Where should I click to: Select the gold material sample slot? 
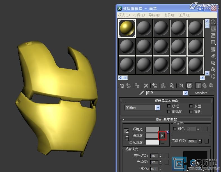point(127,28)
